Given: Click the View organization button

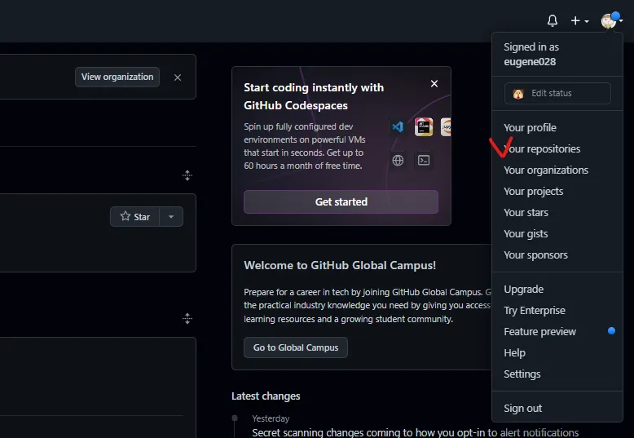Looking at the screenshot, I should tap(117, 77).
